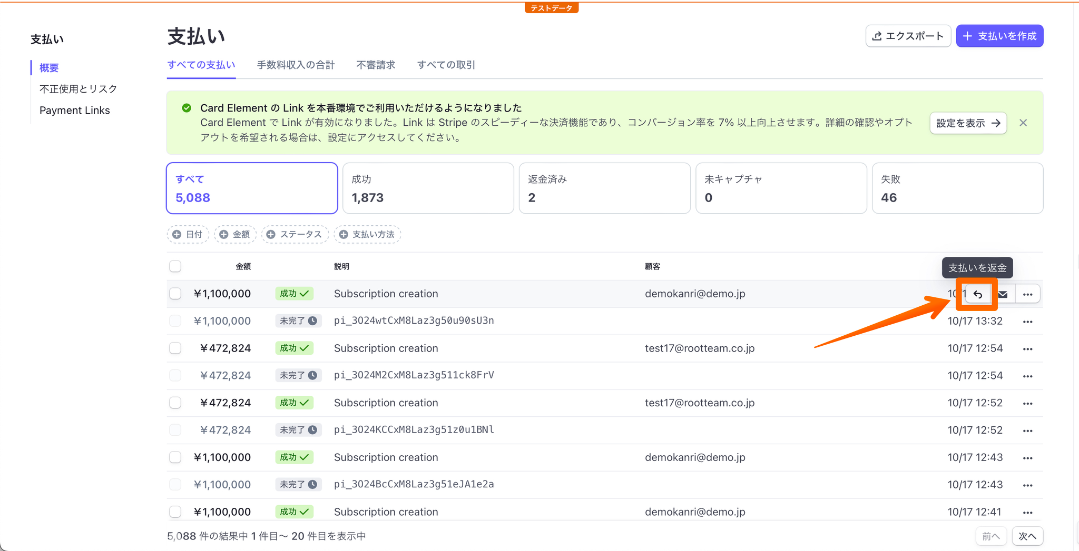Image resolution: width=1079 pixels, height=551 pixels.
Task: Go to next page with 次へ
Action: 1027,536
